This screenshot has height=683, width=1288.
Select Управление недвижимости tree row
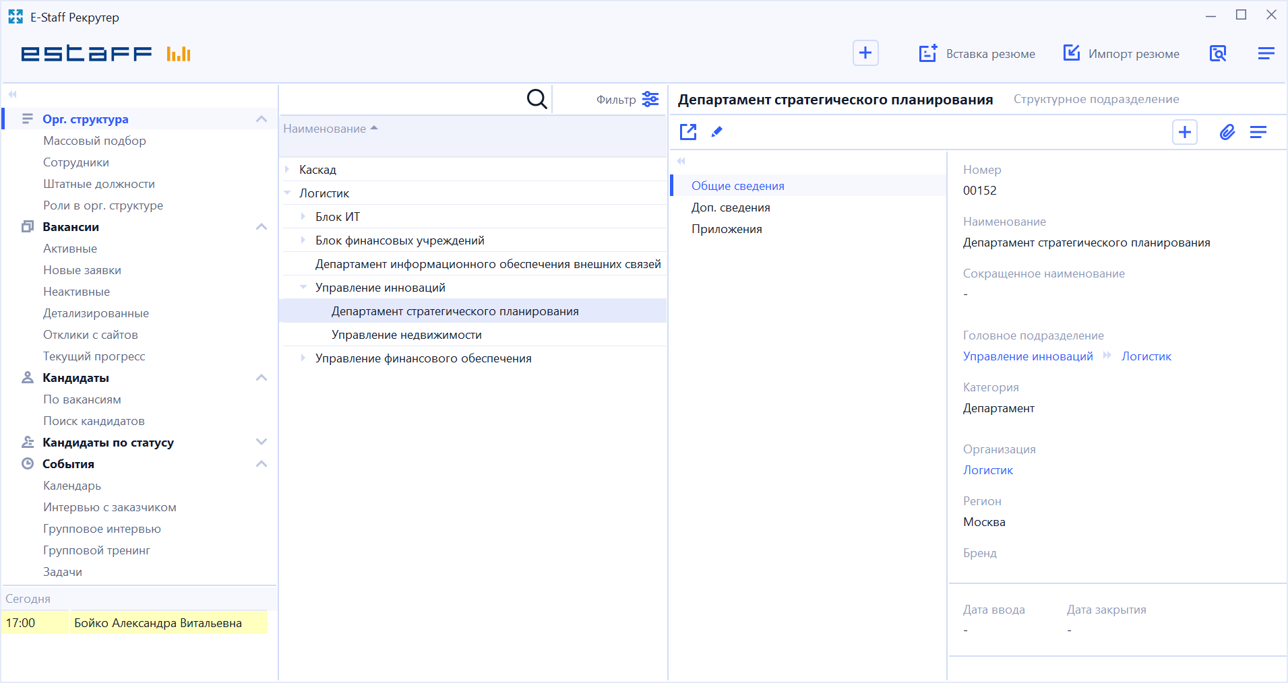[473, 335]
